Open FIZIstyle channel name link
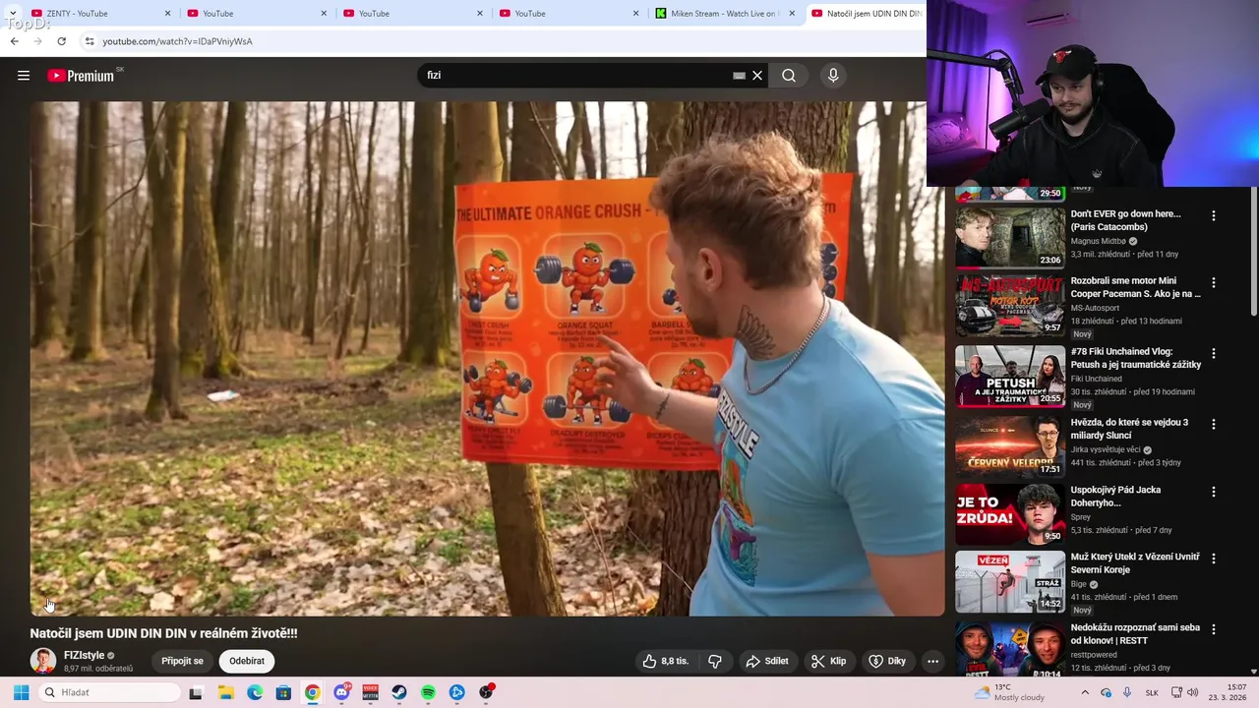The height and width of the screenshot is (708, 1259). pyautogui.click(x=84, y=655)
